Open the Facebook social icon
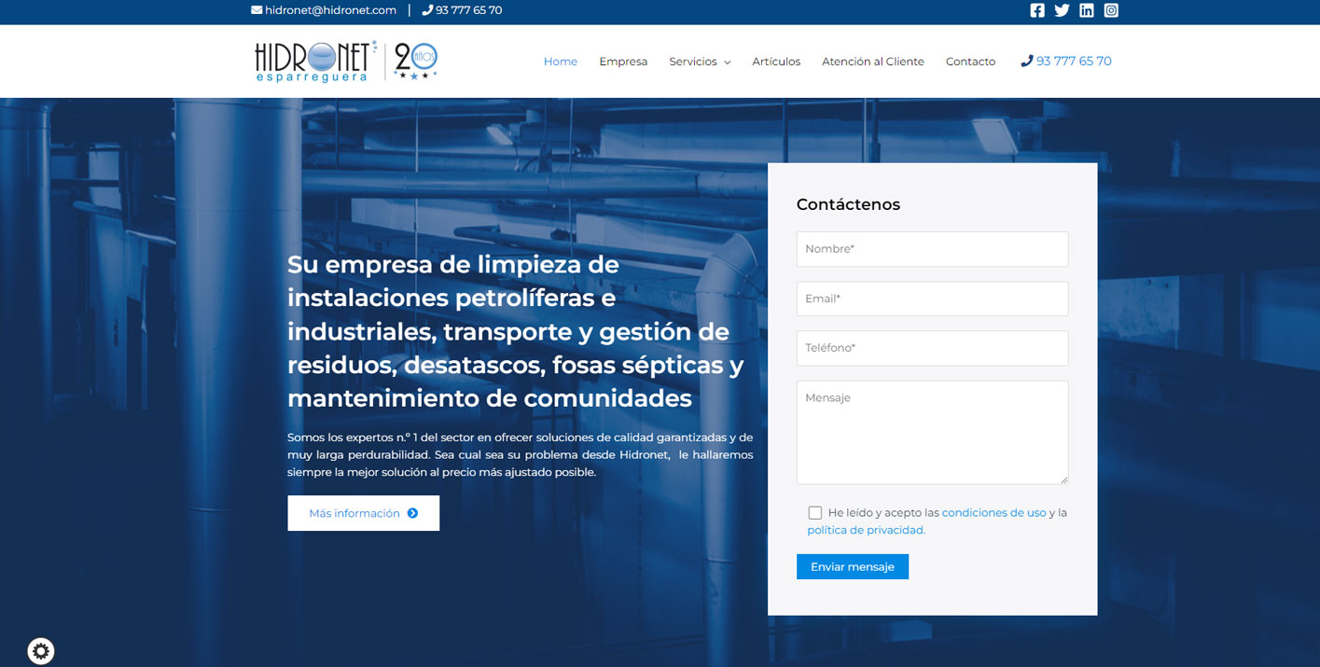This screenshot has height=667, width=1320. 1037,10
